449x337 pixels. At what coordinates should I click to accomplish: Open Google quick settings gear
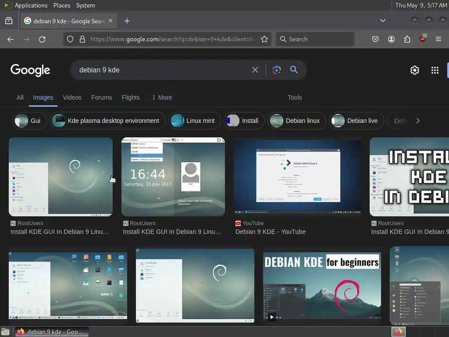(x=415, y=70)
